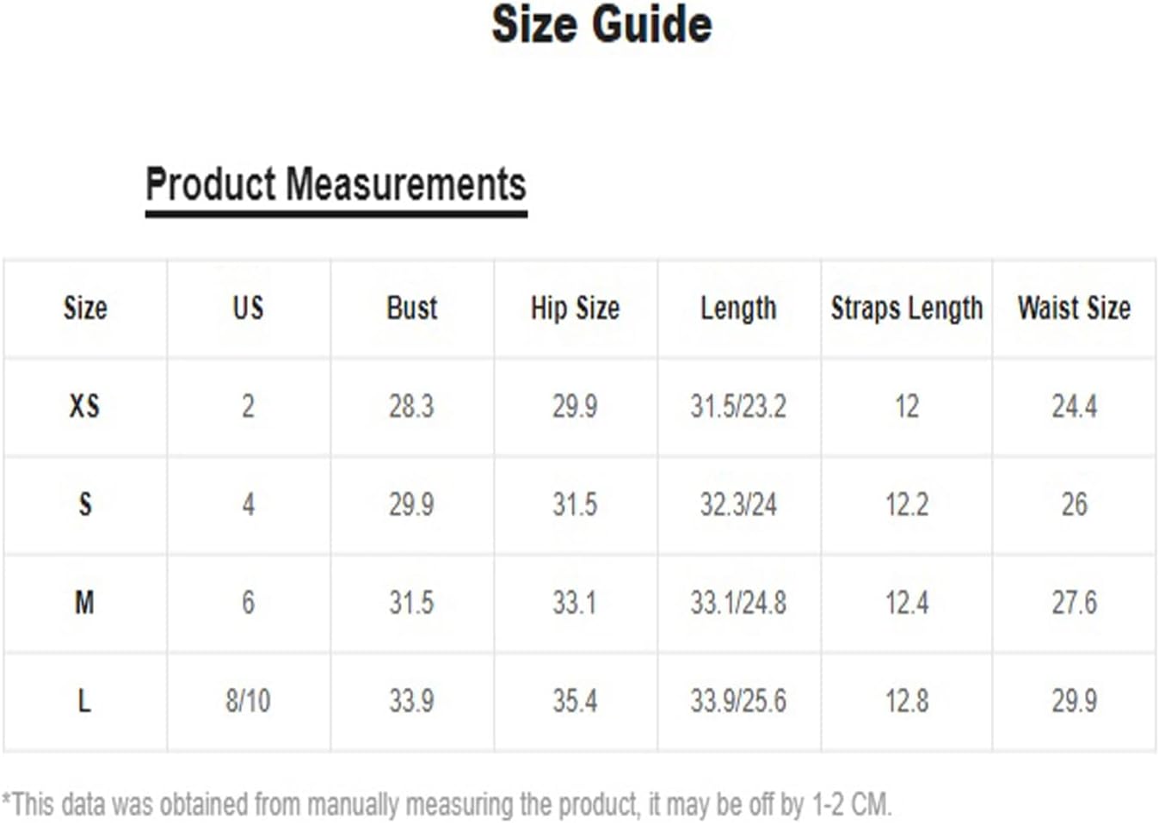The image size is (1159, 823).
Task: Click the Bust column header
Action: click(411, 308)
